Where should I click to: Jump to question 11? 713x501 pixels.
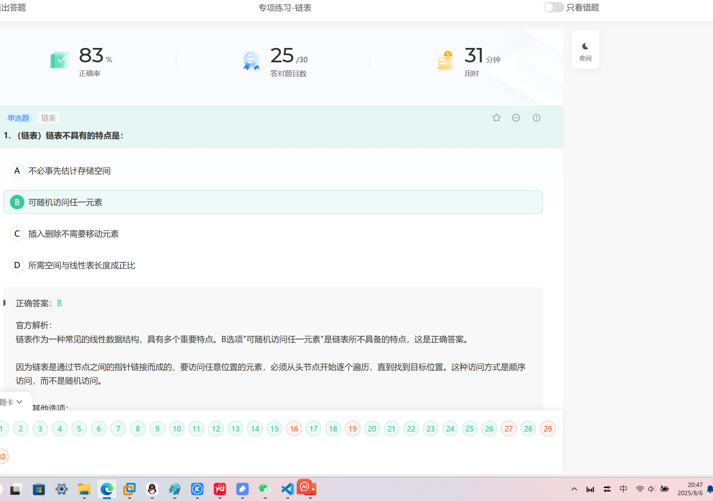tap(196, 429)
